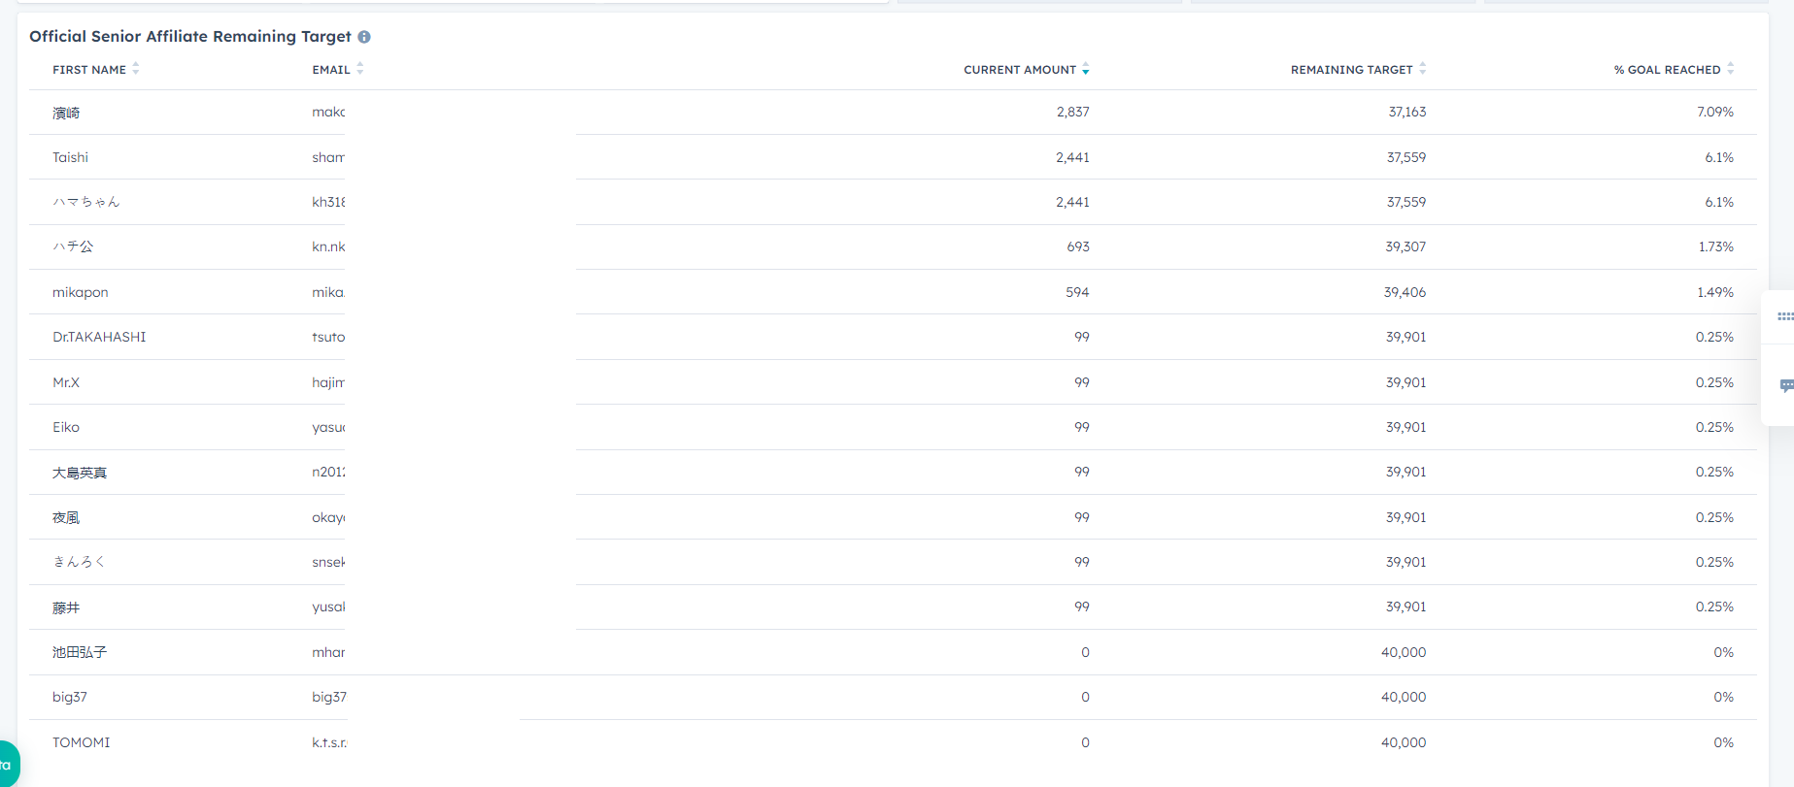Screen dimensions: 1794x787
Task: Open chat bubble icon on right edge
Action: [x=1786, y=385]
